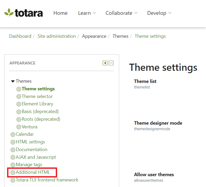This screenshot has width=206, height=187.
Task: Click gear icon beside Theme selector
Action: click(x=19, y=97)
